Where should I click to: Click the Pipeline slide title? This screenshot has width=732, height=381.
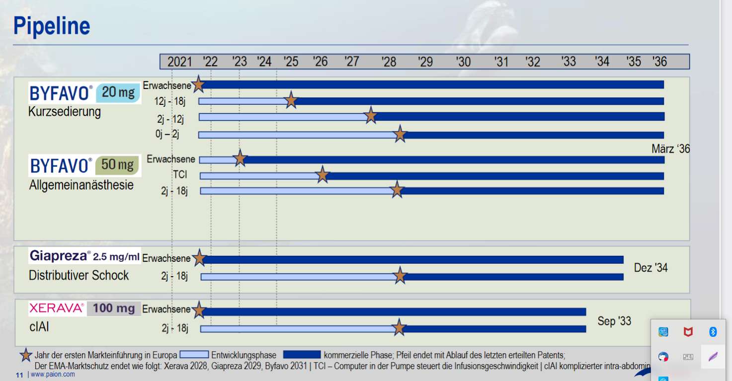click(52, 26)
